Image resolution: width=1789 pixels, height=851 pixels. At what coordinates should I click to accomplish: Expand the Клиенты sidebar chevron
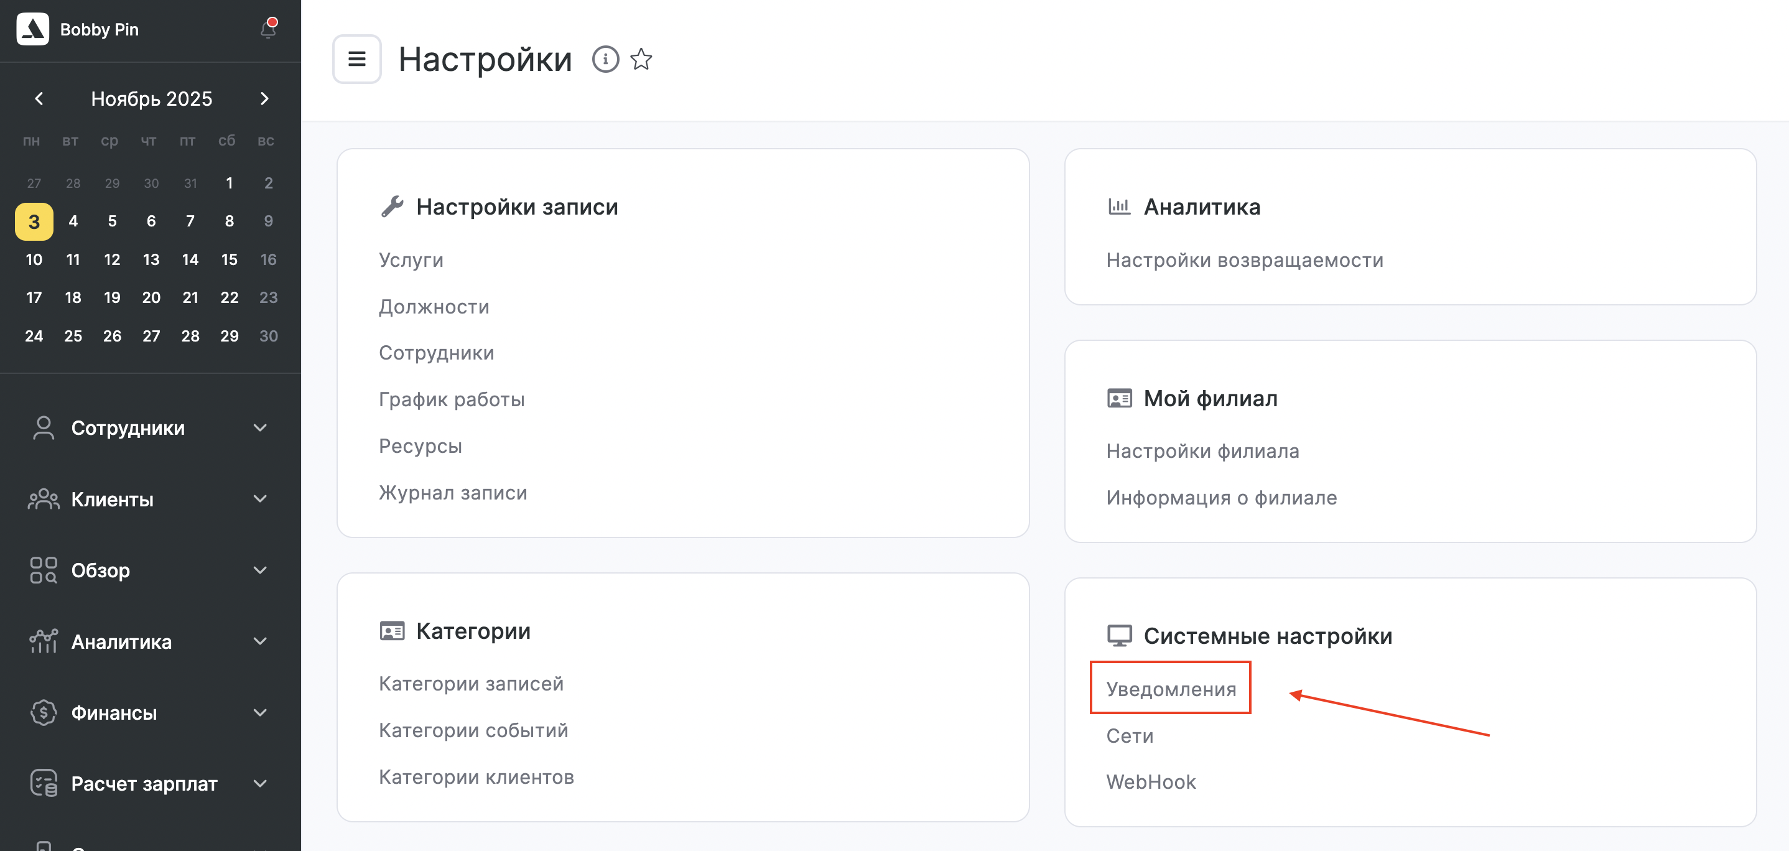click(x=260, y=499)
